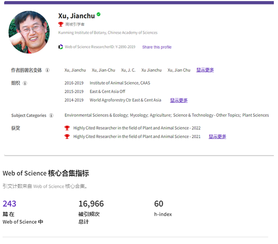The image size is (278, 244).
Task: Show more awards via 显示更多
Action: pos(217,137)
